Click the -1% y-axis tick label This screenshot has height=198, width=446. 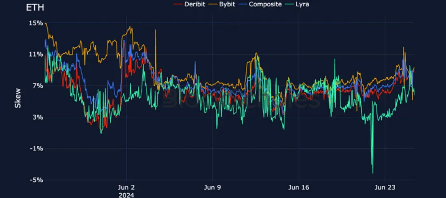[x=37, y=148]
